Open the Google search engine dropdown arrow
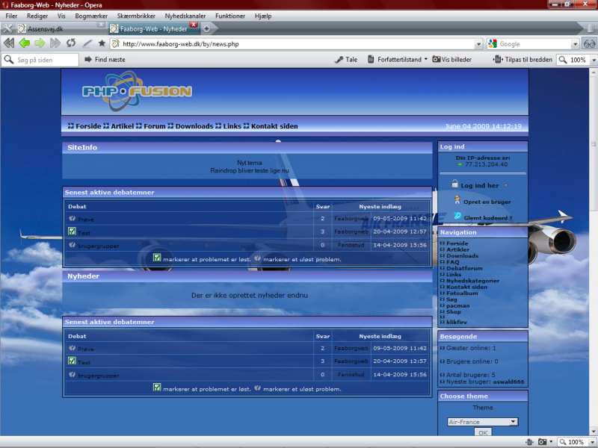This screenshot has height=448, width=598. click(575, 44)
